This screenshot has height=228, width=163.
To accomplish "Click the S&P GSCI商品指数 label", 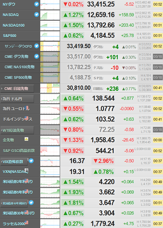I will point(19,151).
